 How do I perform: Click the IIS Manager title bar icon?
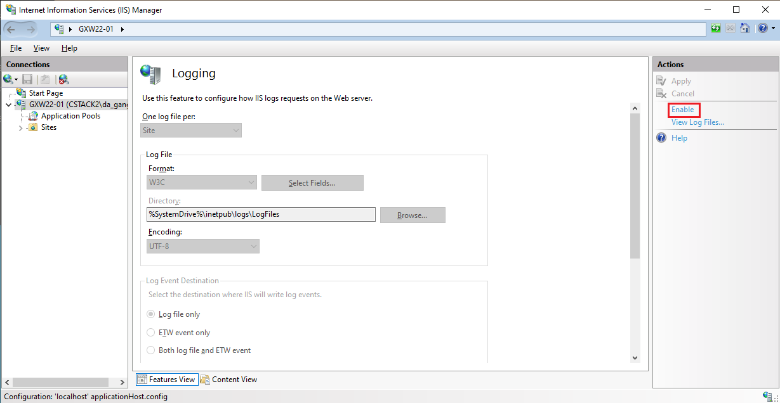[10, 10]
